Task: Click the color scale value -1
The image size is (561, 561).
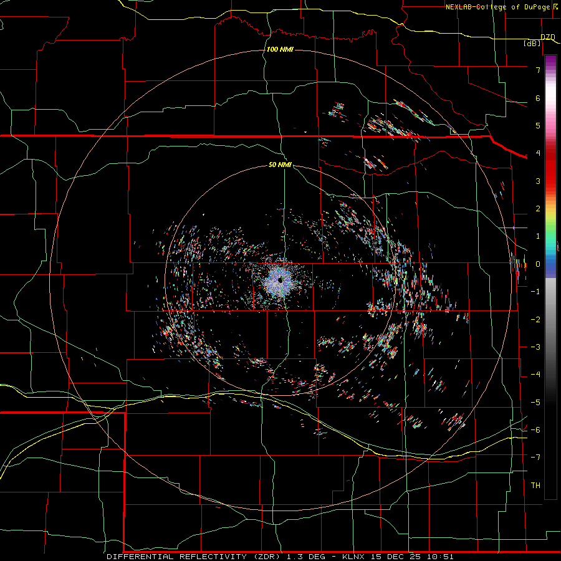Action: point(535,292)
